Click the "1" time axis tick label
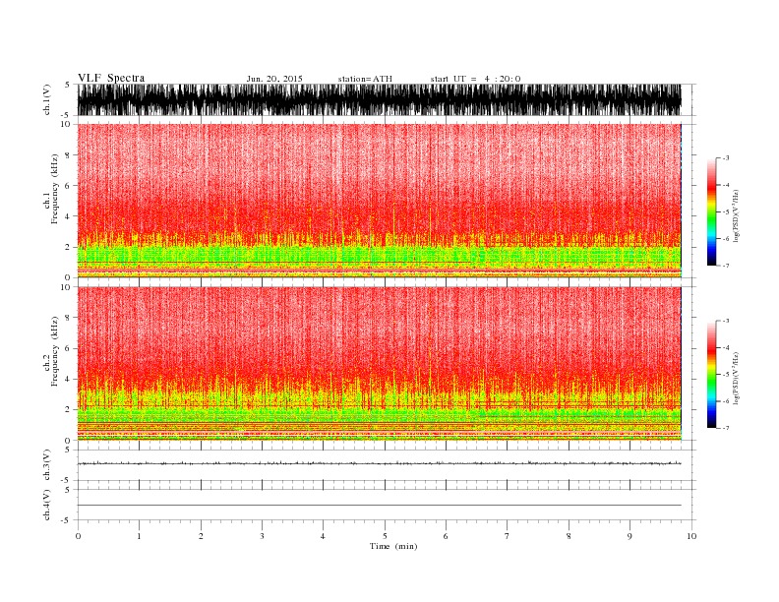Image resolution: width=779 pixels, height=602 pixels. [139, 536]
